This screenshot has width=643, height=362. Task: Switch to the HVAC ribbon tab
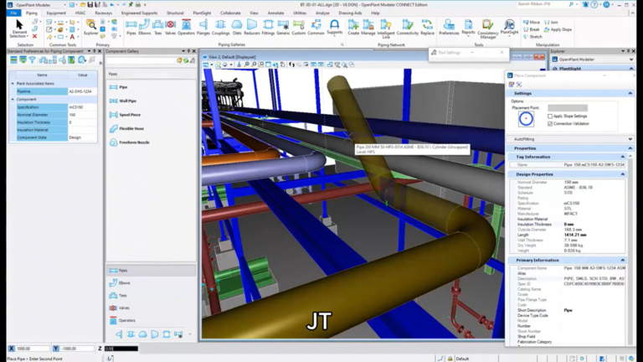coord(80,13)
